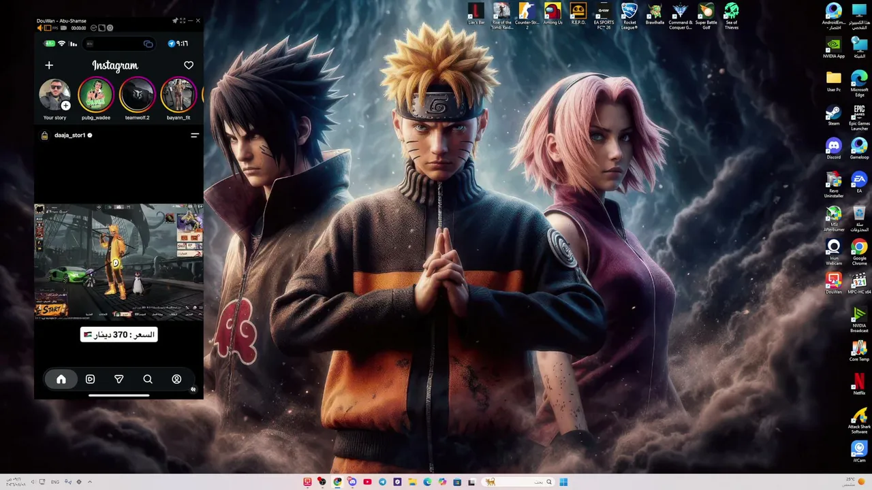Click the 370 dinar price label
Image resolution: width=872 pixels, height=490 pixels.
(x=119, y=335)
